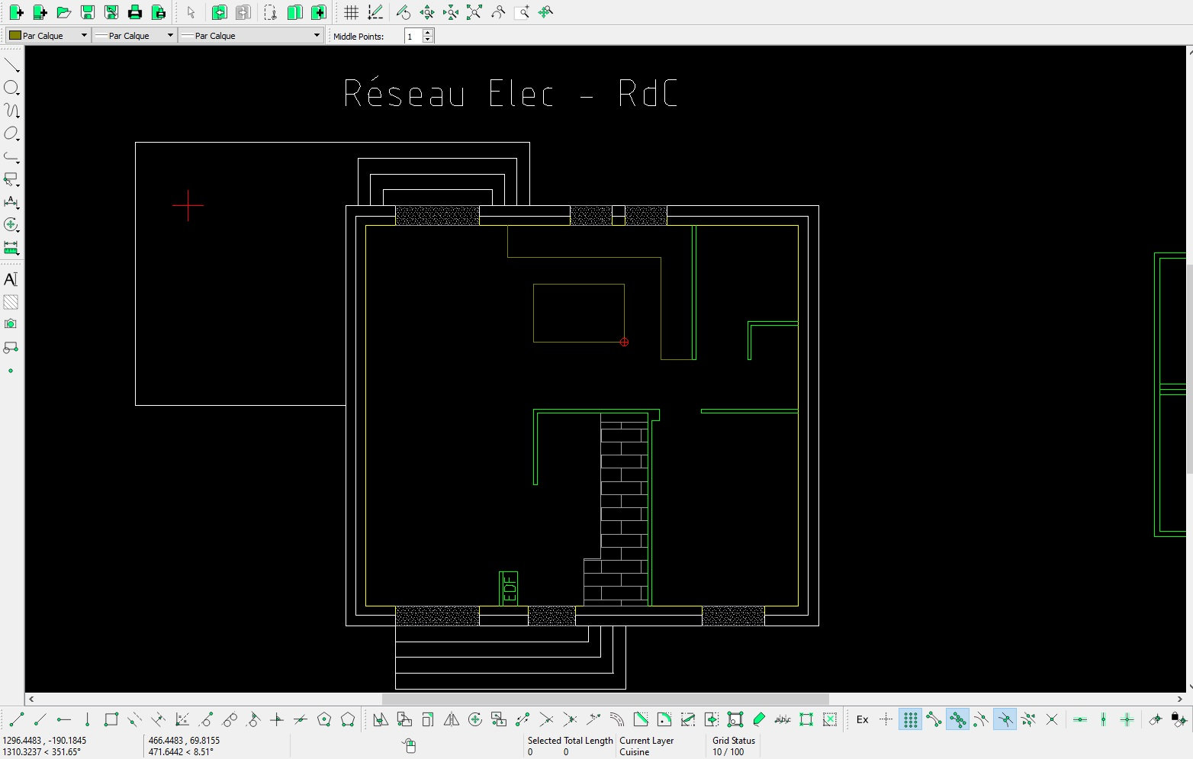This screenshot has height=759, width=1193.
Task: Select the two-point line tool in bottom toolbar
Action: click(17, 719)
